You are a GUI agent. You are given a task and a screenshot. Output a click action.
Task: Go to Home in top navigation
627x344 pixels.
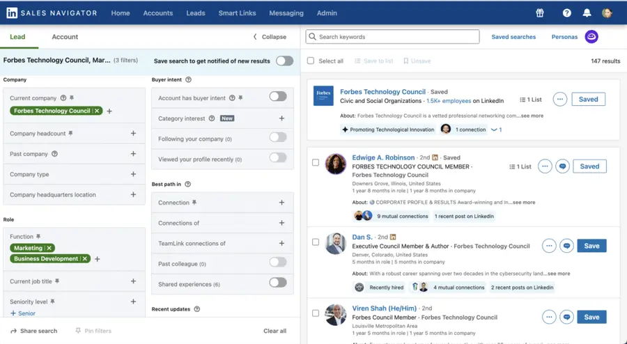pyautogui.click(x=121, y=13)
